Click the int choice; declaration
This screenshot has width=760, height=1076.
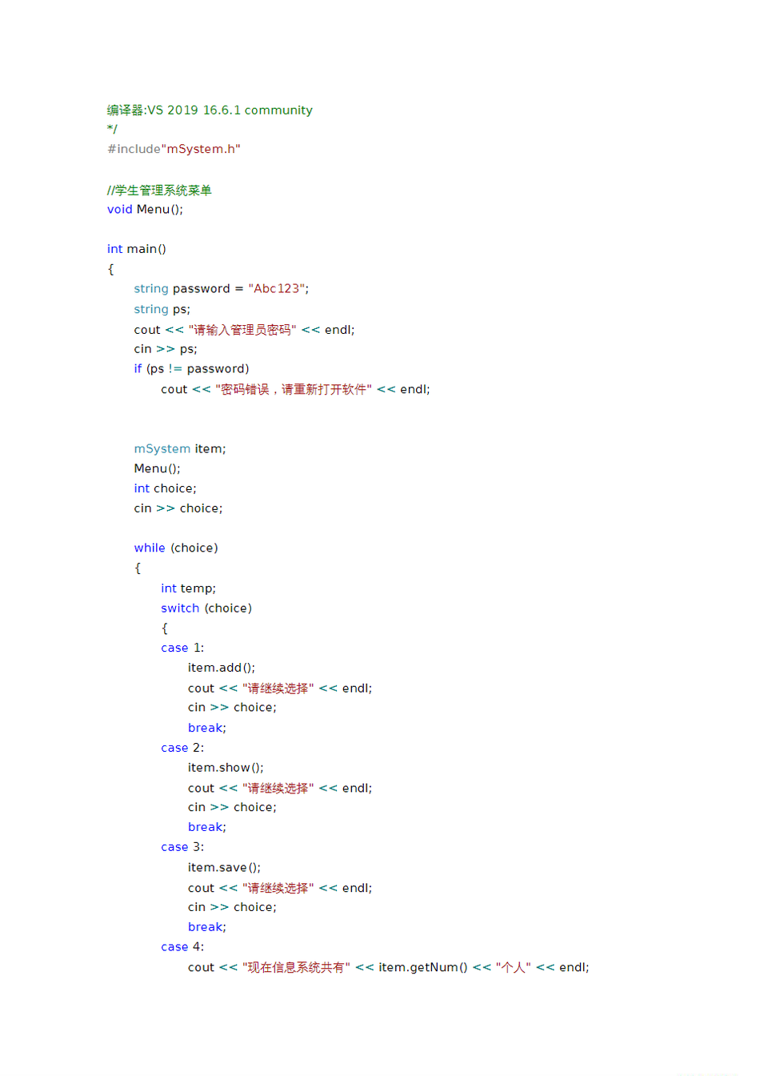165,488
